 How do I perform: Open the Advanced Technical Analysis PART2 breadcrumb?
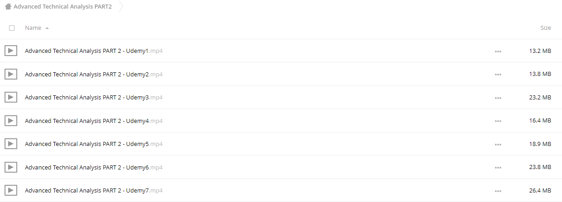coord(63,7)
